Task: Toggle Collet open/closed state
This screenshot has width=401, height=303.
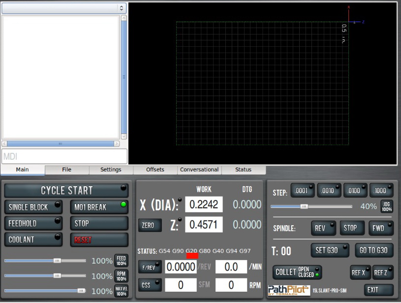Action: tap(297, 272)
